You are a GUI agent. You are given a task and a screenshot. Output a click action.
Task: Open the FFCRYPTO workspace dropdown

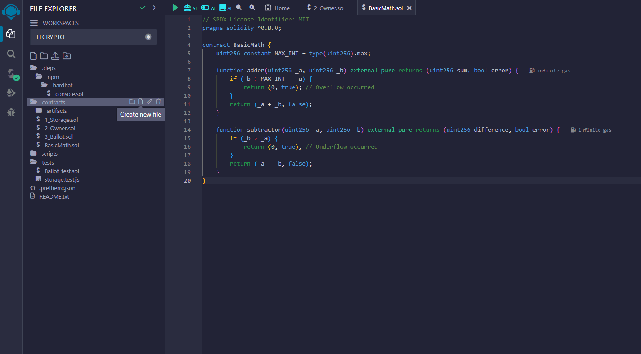click(94, 37)
